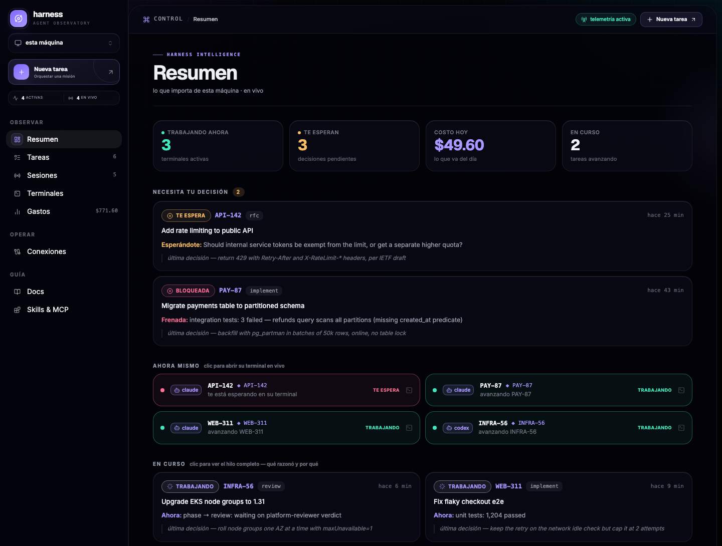Screen dimensions: 722x546
Task: Open Tareas in the sidebar
Action: click(64, 157)
